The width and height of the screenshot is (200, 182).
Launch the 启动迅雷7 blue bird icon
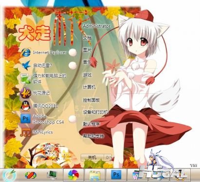(x=26, y=66)
